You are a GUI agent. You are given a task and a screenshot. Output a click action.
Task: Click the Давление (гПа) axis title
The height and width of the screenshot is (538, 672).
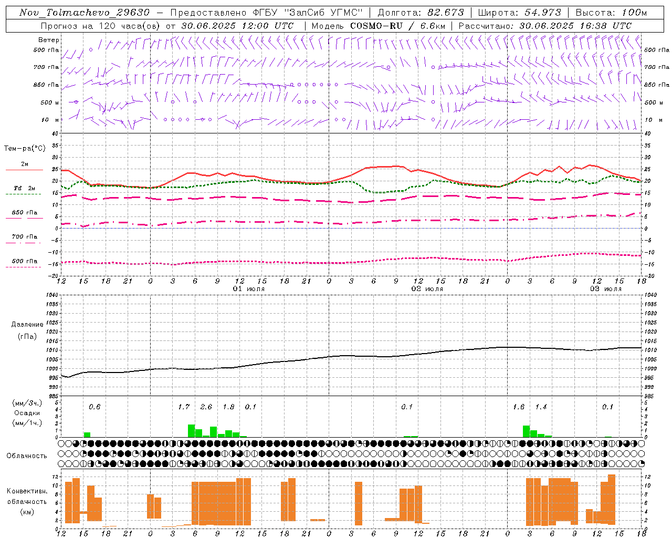[27, 330]
